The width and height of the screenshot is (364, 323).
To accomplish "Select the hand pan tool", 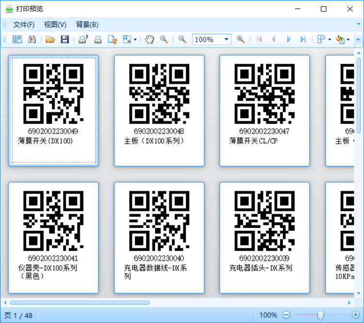I will 149,39.
